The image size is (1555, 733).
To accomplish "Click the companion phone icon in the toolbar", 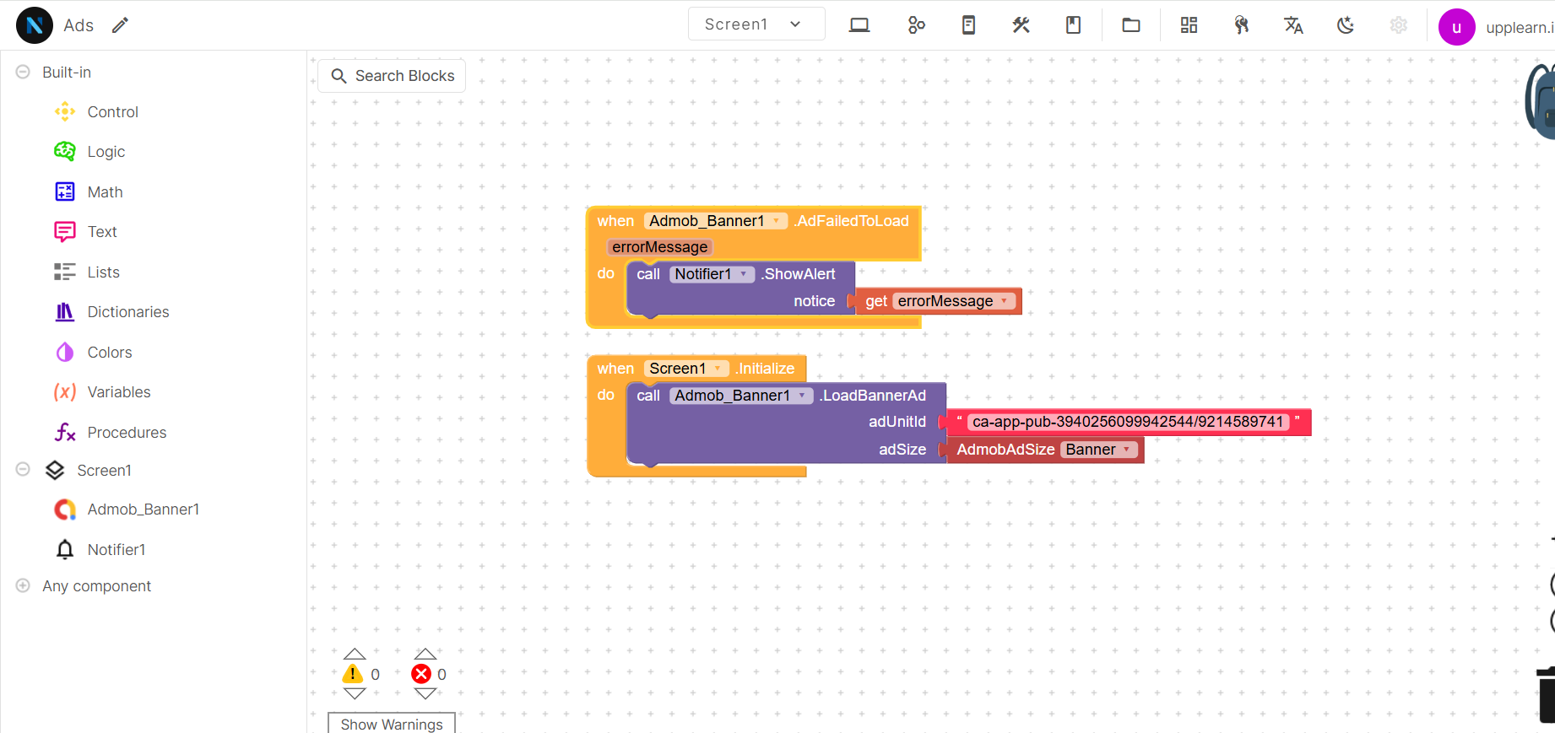I will click(968, 25).
